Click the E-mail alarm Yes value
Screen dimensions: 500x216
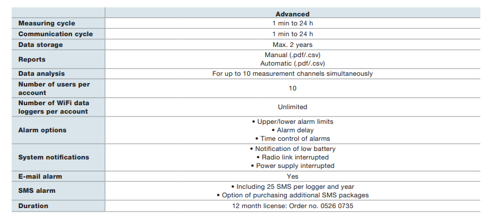293,176
